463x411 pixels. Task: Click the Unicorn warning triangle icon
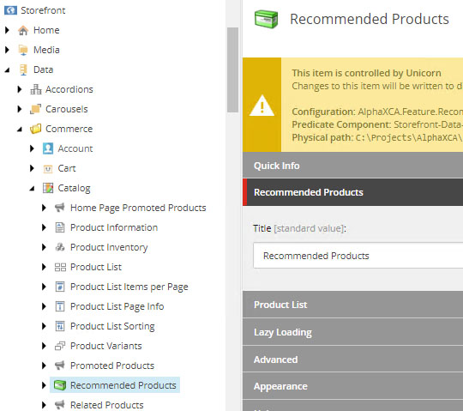(262, 106)
